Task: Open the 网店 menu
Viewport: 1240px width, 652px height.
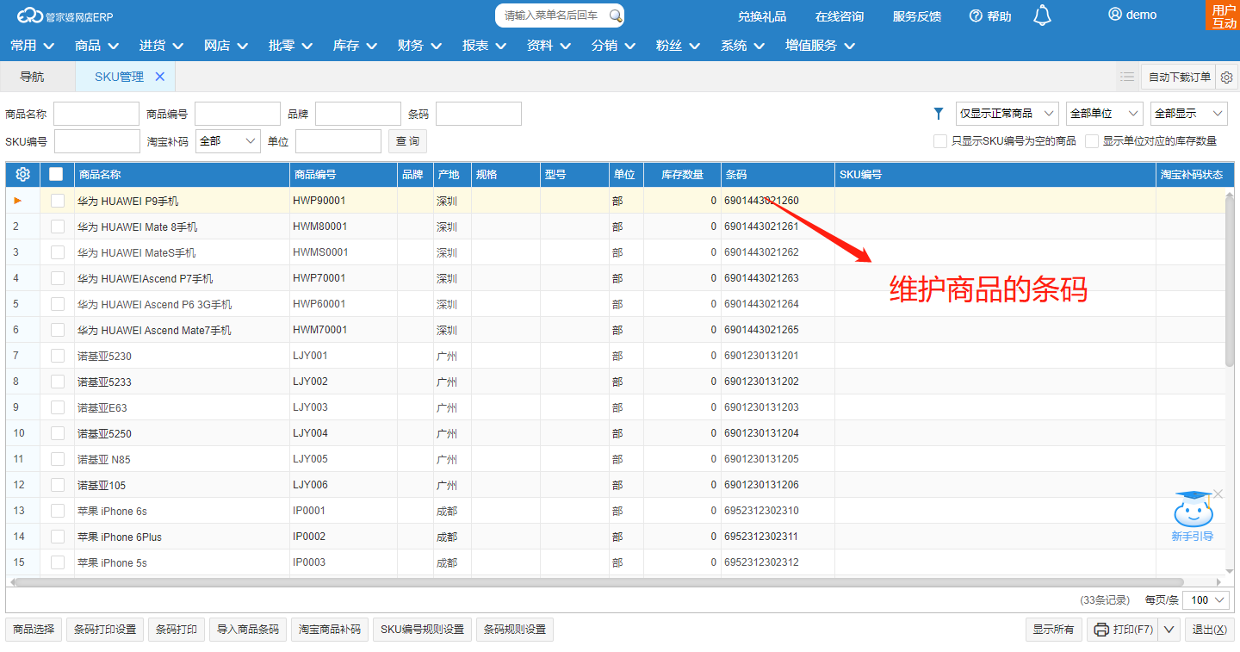Action: coord(226,46)
